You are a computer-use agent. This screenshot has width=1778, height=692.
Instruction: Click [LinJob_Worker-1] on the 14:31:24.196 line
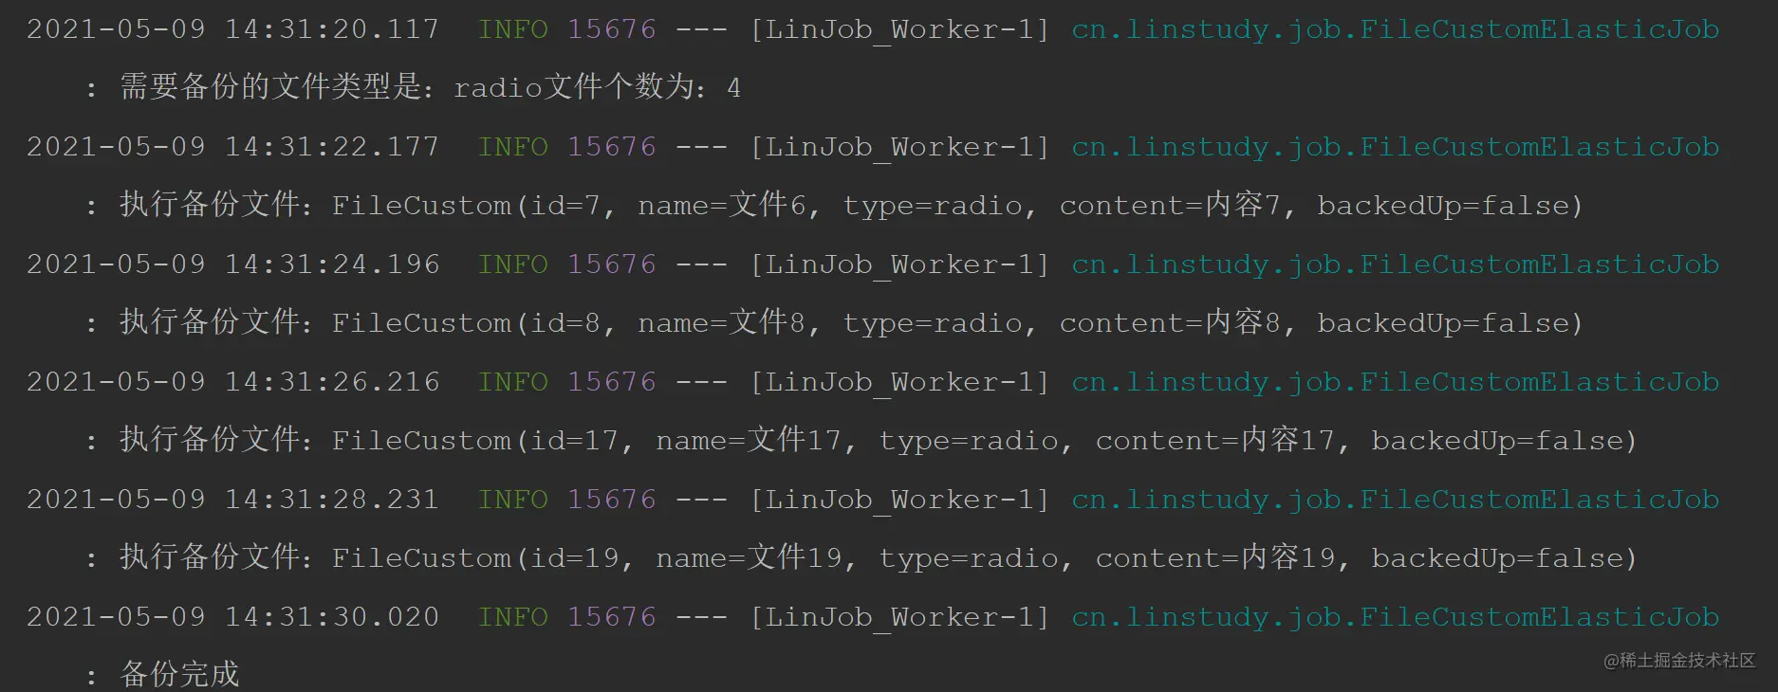coord(899,265)
